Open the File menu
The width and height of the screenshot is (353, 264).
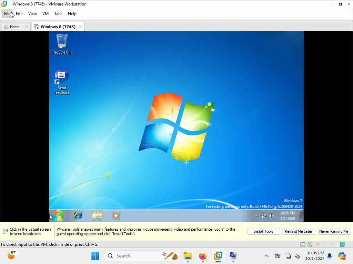pos(7,14)
